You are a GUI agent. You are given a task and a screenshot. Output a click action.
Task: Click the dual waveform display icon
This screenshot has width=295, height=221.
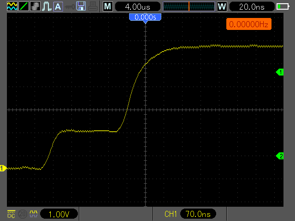12,6
